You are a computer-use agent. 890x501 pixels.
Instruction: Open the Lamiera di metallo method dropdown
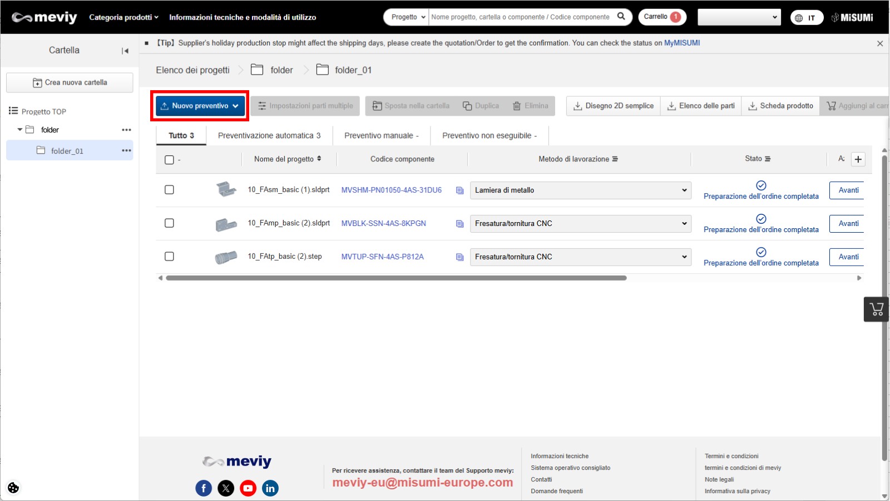(x=580, y=190)
